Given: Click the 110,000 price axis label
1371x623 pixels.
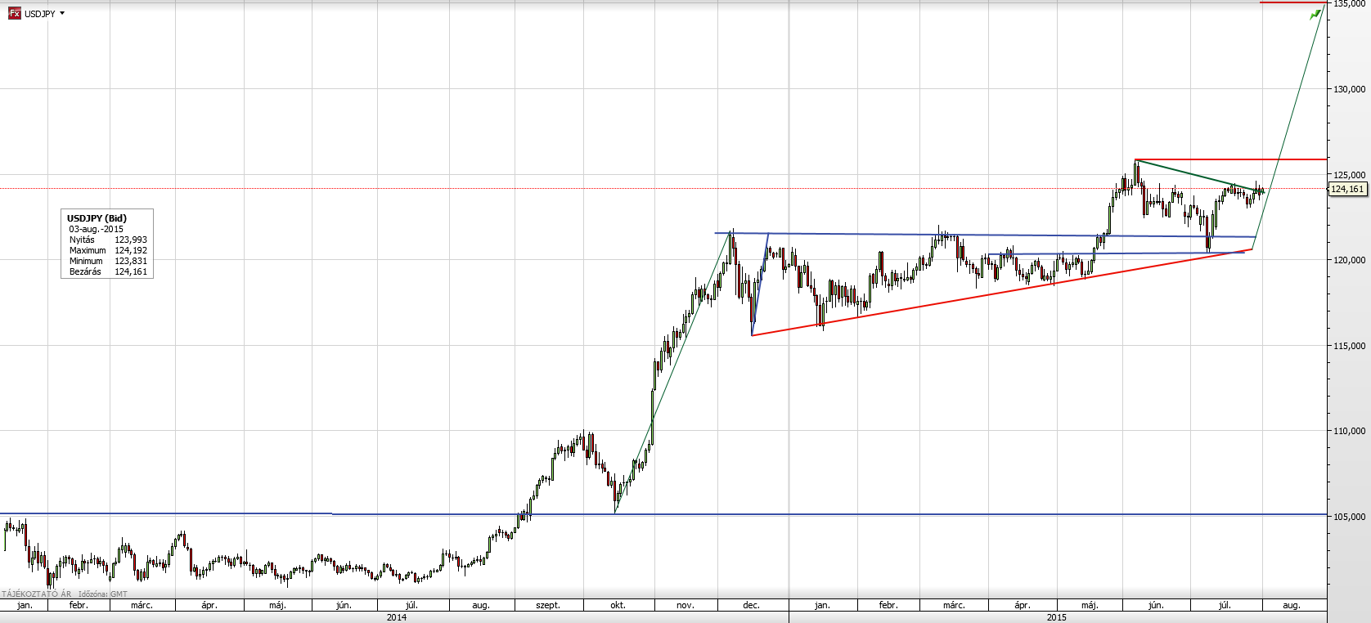Looking at the screenshot, I should click(1350, 431).
